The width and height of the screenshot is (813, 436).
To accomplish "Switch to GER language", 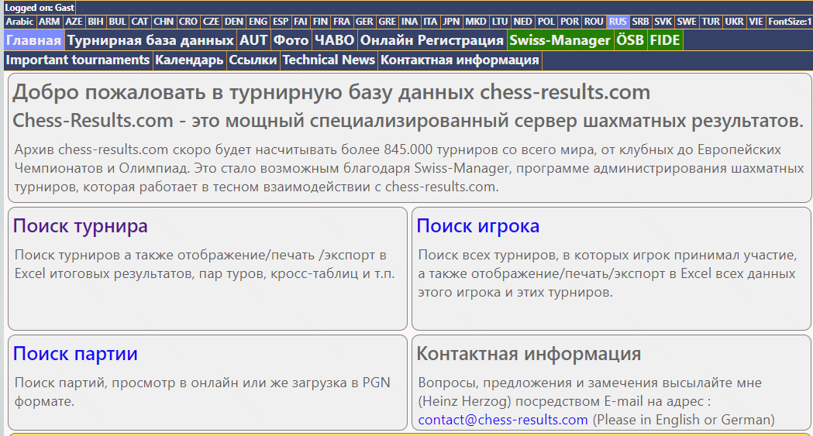I will click(364, 22).
